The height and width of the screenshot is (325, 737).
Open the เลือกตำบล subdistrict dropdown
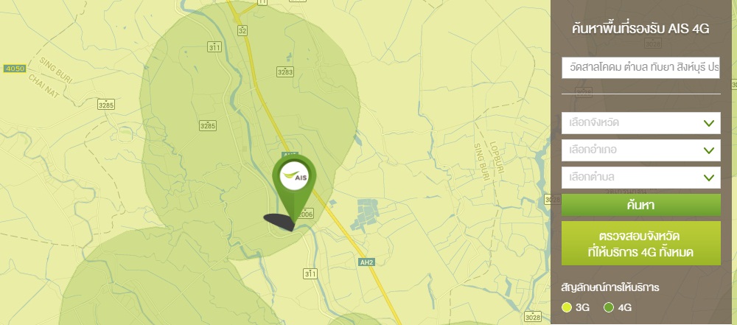(x=640, y=178)
